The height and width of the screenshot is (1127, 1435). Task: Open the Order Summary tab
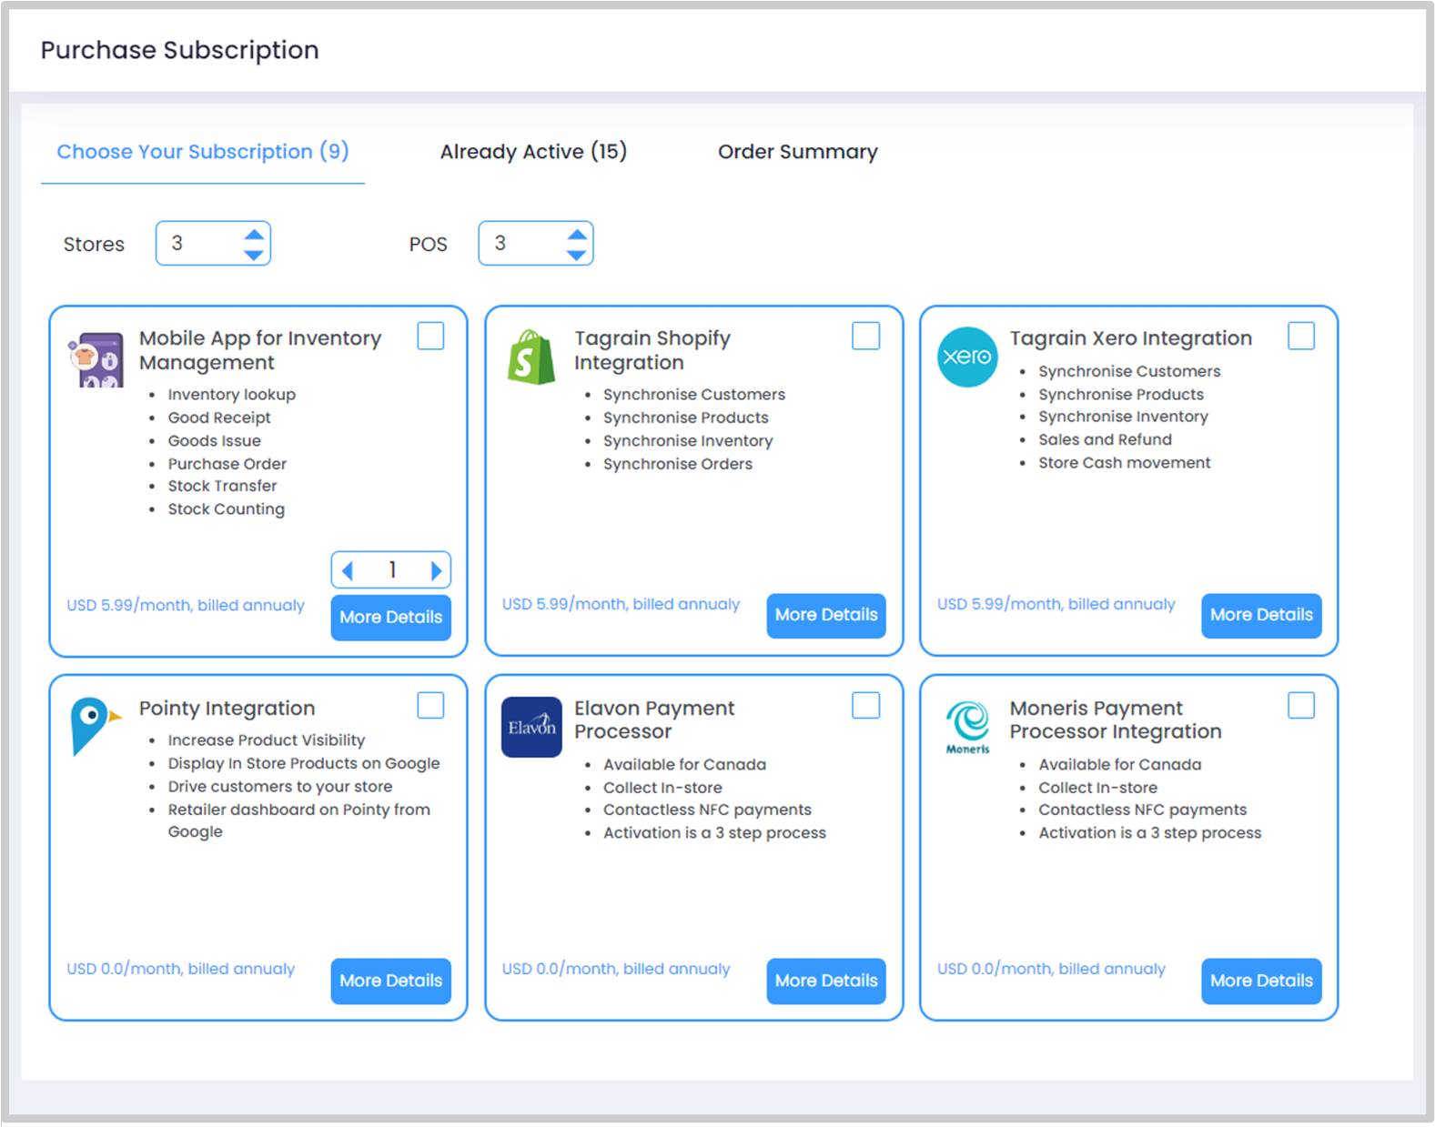coord(797,152)
